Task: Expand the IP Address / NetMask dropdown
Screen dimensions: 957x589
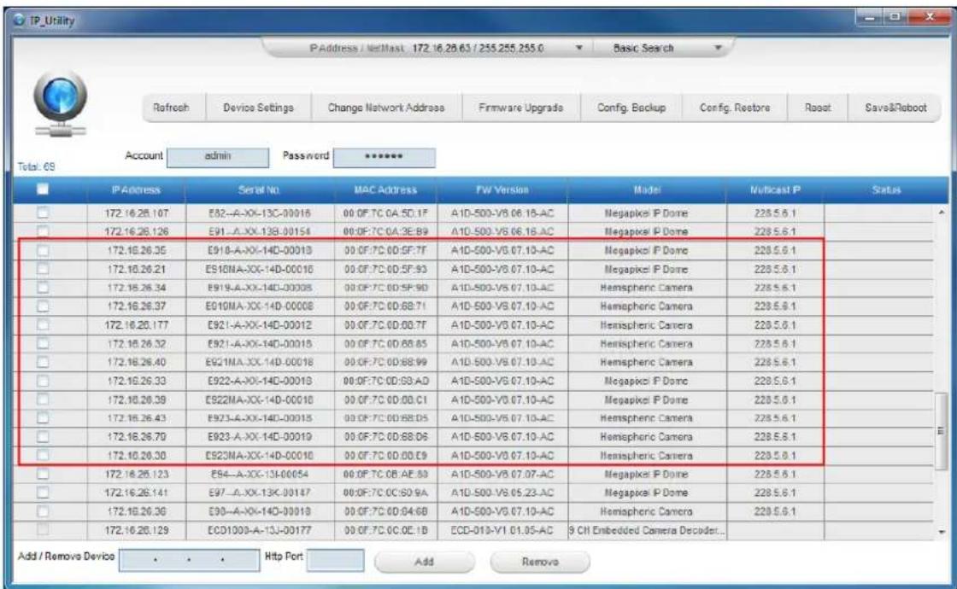Action: (578, 48)
